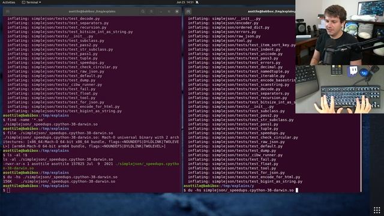Click test_scanstring.py line in right terminal

click(x=238, y=85)
